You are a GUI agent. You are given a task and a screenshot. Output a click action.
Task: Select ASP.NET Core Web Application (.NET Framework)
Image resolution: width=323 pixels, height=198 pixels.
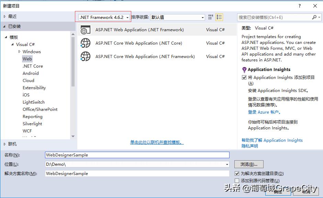point(157,56)
